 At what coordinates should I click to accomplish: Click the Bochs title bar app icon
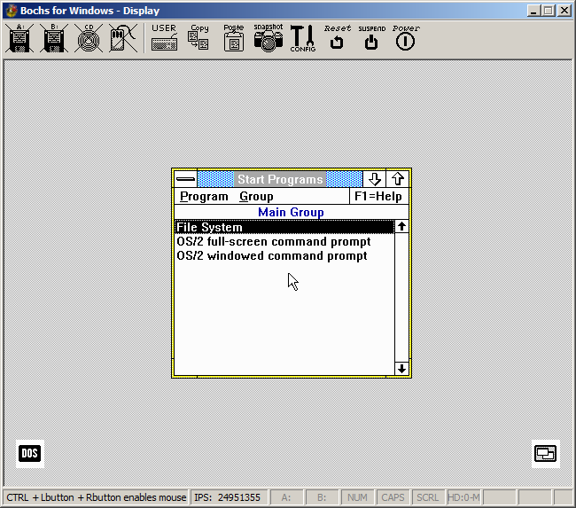12,11
